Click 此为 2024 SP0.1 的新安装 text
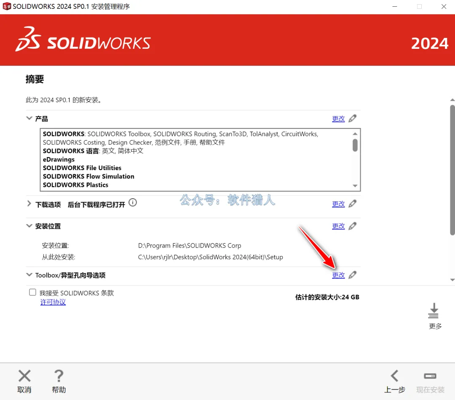 pyautogui.click(x=63, y=100)
